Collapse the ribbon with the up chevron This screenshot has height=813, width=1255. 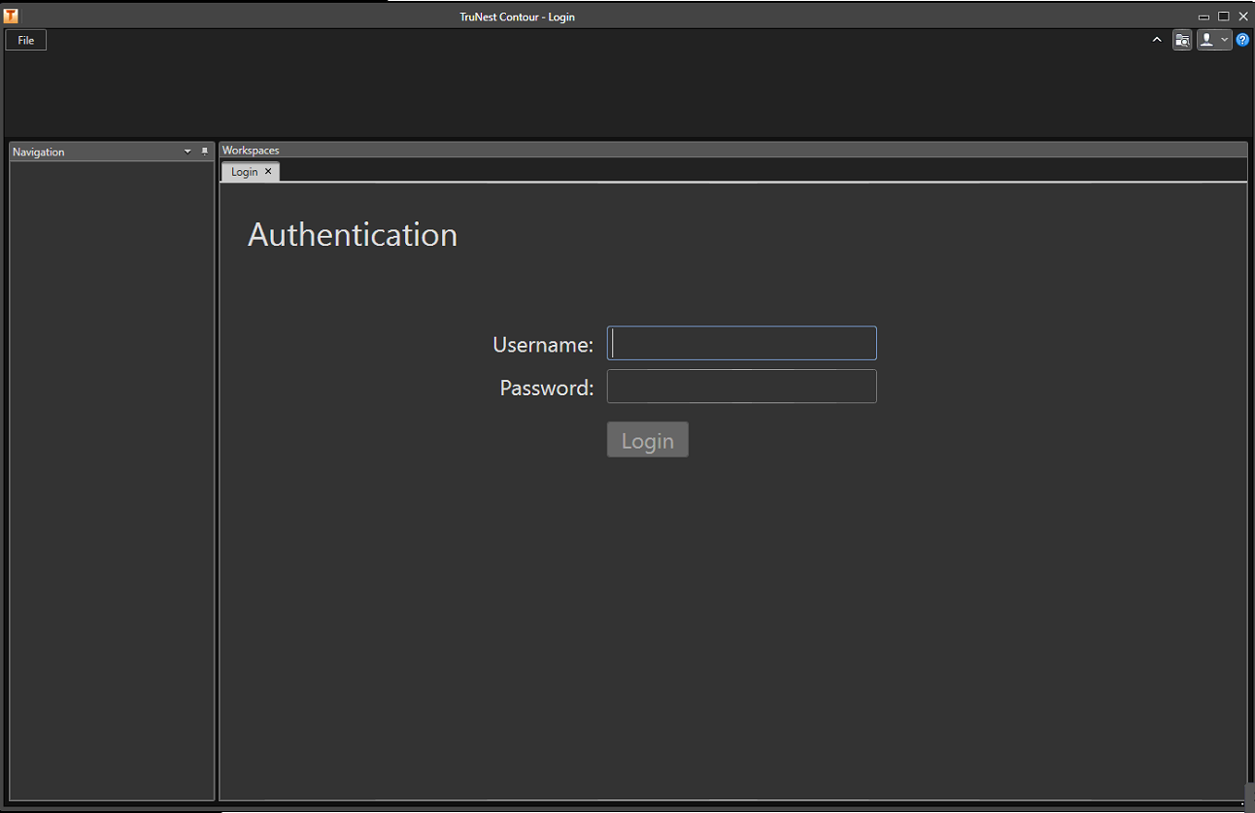[x=1156, y=40]
